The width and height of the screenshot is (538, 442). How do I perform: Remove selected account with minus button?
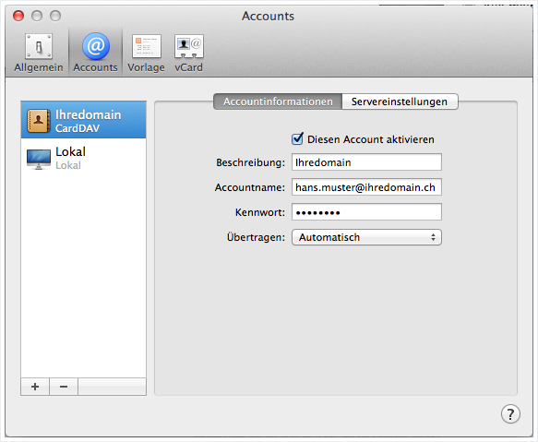(x=64, y=387)
